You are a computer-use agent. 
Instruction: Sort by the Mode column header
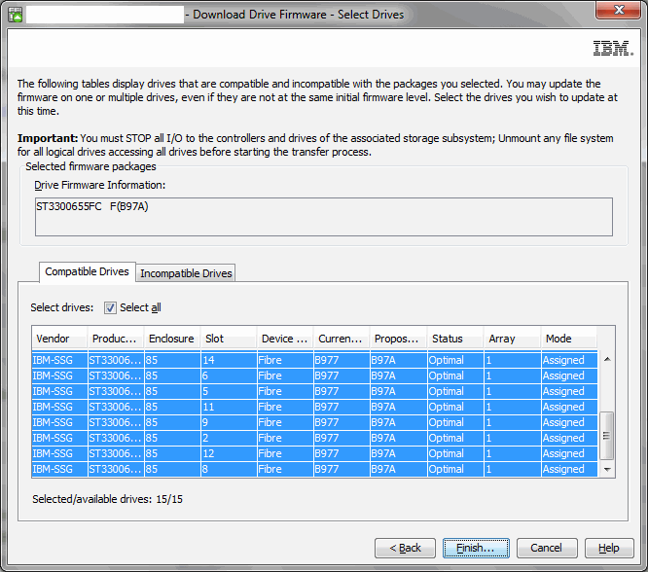[567, 339]
